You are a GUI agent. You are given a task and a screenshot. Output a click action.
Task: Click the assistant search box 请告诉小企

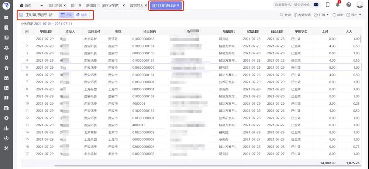pyautogui.click(x=292, y=5)
